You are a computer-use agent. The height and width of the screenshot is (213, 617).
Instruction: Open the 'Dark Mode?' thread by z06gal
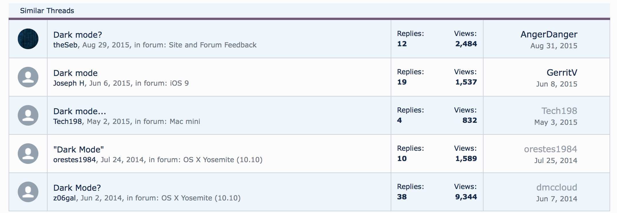click(x=77, y=188)
